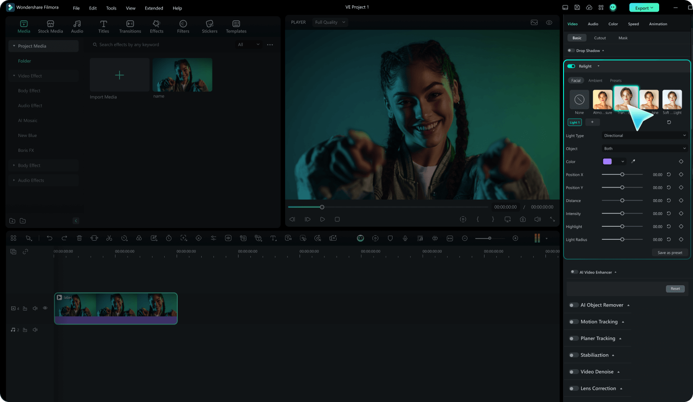693x402 pixels.
Task: Stop playback in the player
Action: point(337,219)
